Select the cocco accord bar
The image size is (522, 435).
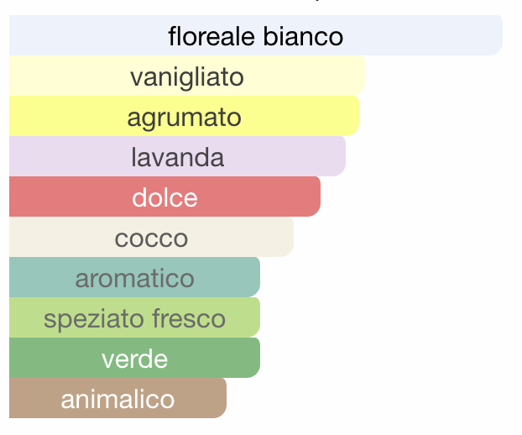tap(151, 237)
